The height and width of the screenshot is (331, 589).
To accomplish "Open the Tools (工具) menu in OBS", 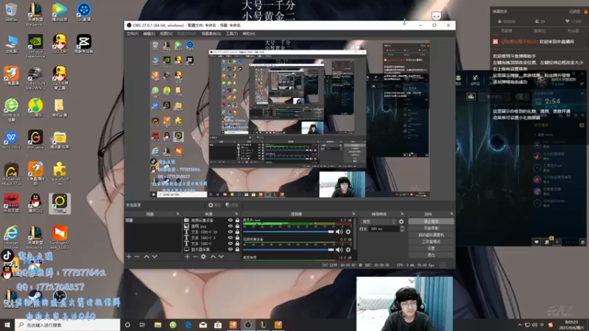I will [x=231, y=34].
